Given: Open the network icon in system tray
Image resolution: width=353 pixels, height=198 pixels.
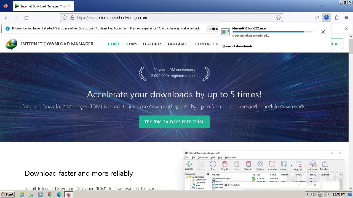Looking at the screenshot, I should 320,194.
